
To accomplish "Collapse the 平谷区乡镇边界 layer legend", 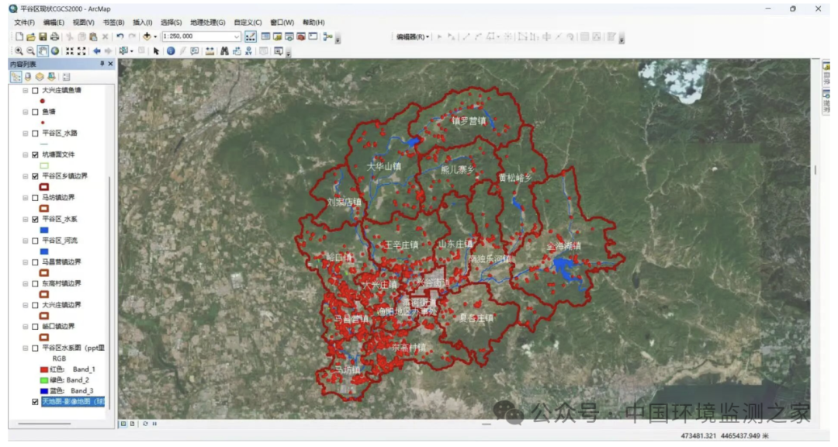I will 25,176.
